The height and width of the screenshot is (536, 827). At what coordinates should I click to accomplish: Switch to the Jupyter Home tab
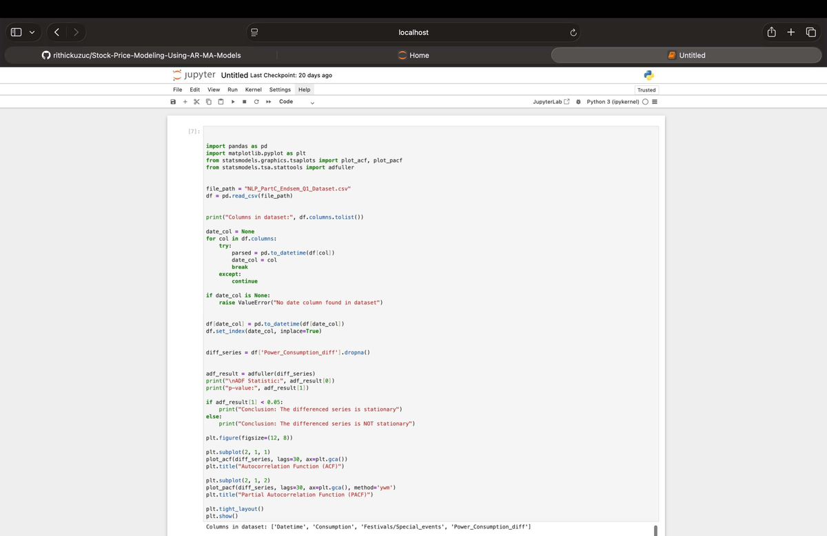point(413,55)
